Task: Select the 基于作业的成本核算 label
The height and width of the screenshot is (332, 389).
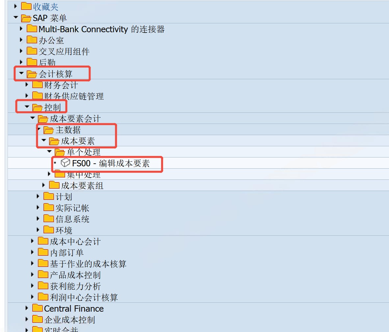Action: [x=88, y=264]
